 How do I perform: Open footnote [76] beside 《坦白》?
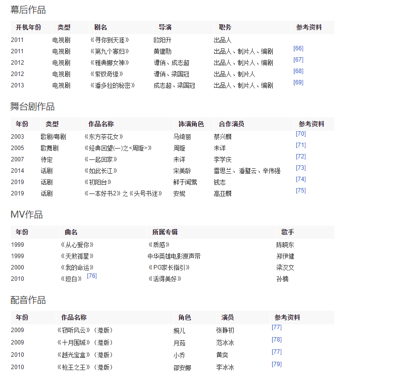pos(92,276)
